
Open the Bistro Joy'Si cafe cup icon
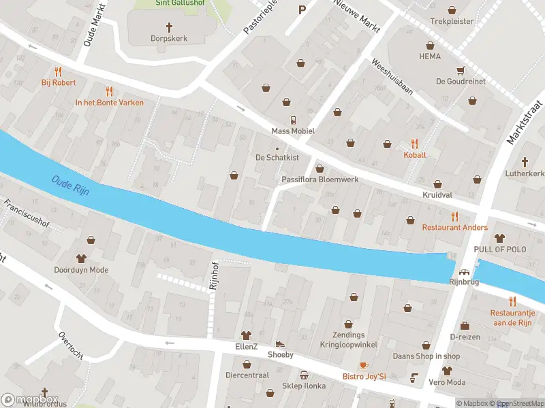coord(364,366)
